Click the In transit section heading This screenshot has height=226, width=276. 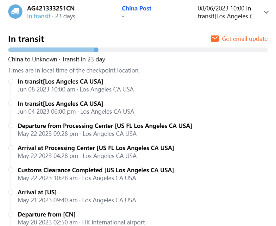click(26, 39)
